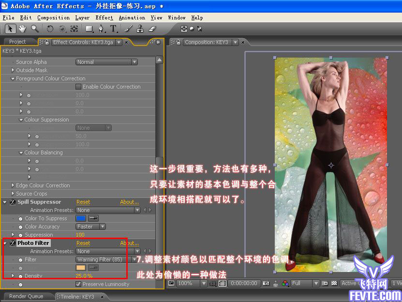Viewport: 402px width, 302px height.
Task: Click the take snapshot camera icon
Action: [x=266, y=283]
